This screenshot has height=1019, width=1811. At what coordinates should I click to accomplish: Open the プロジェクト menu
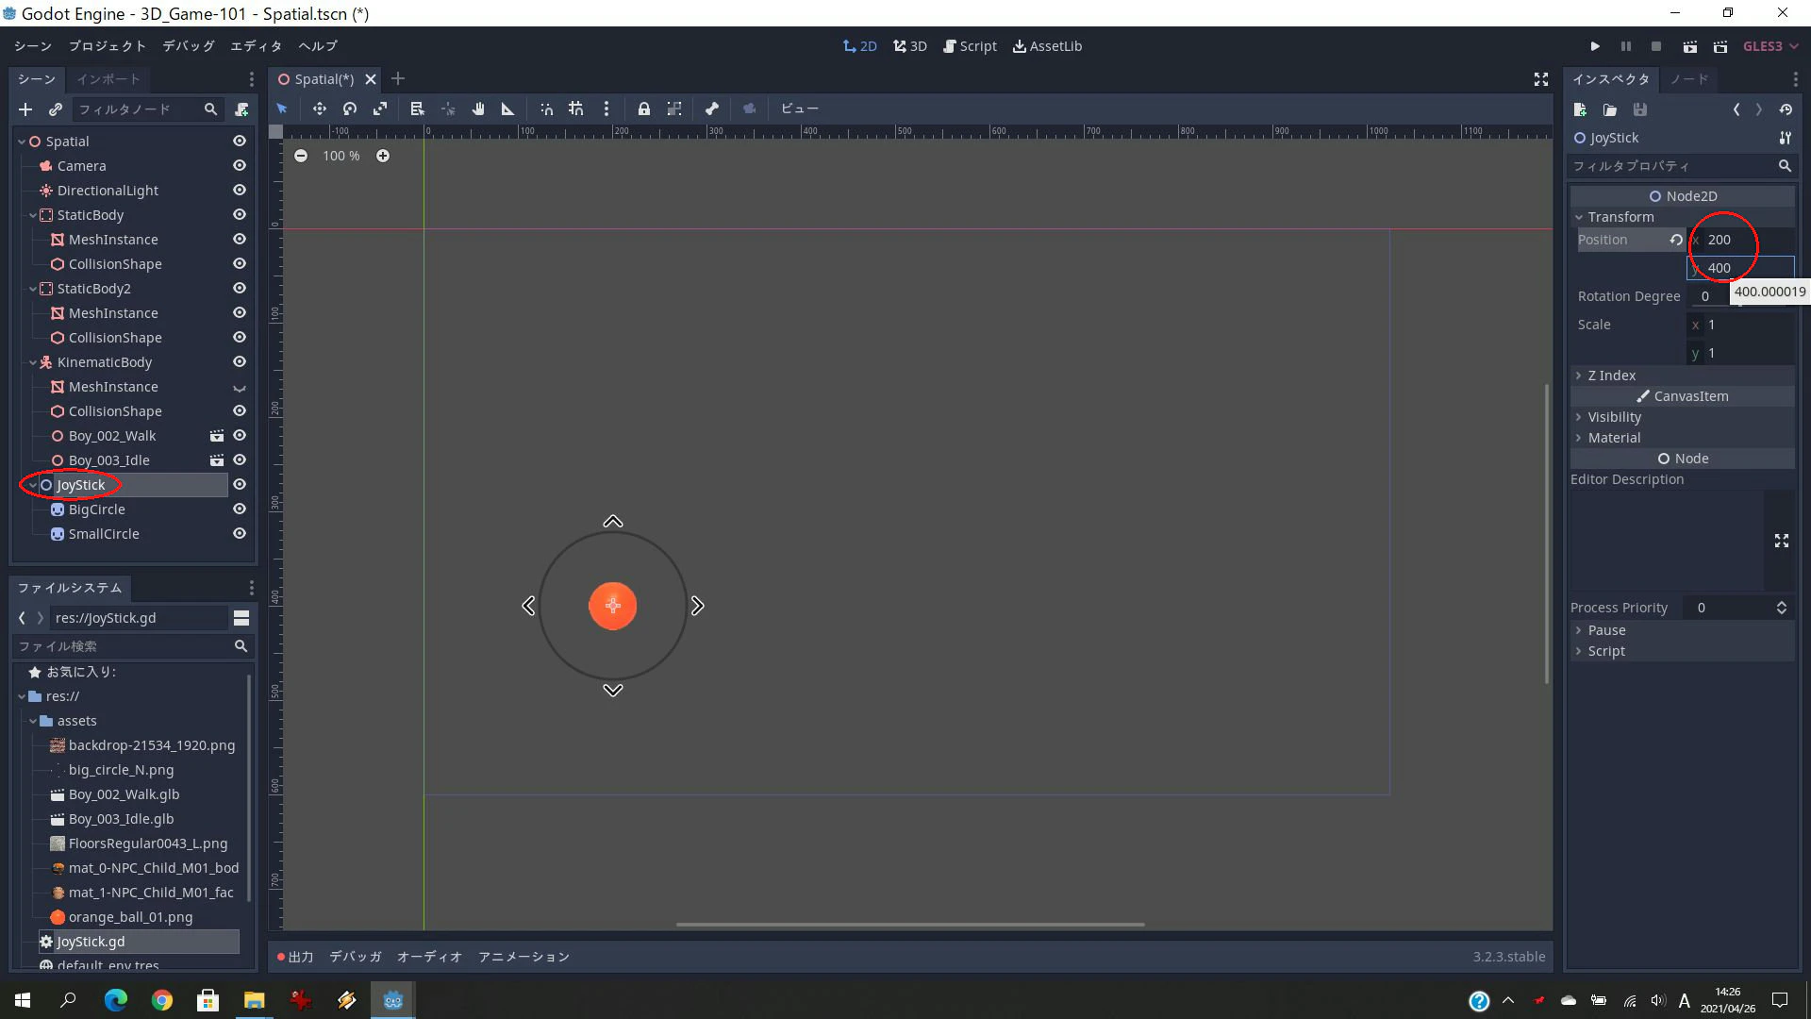[x=108, y=46]
